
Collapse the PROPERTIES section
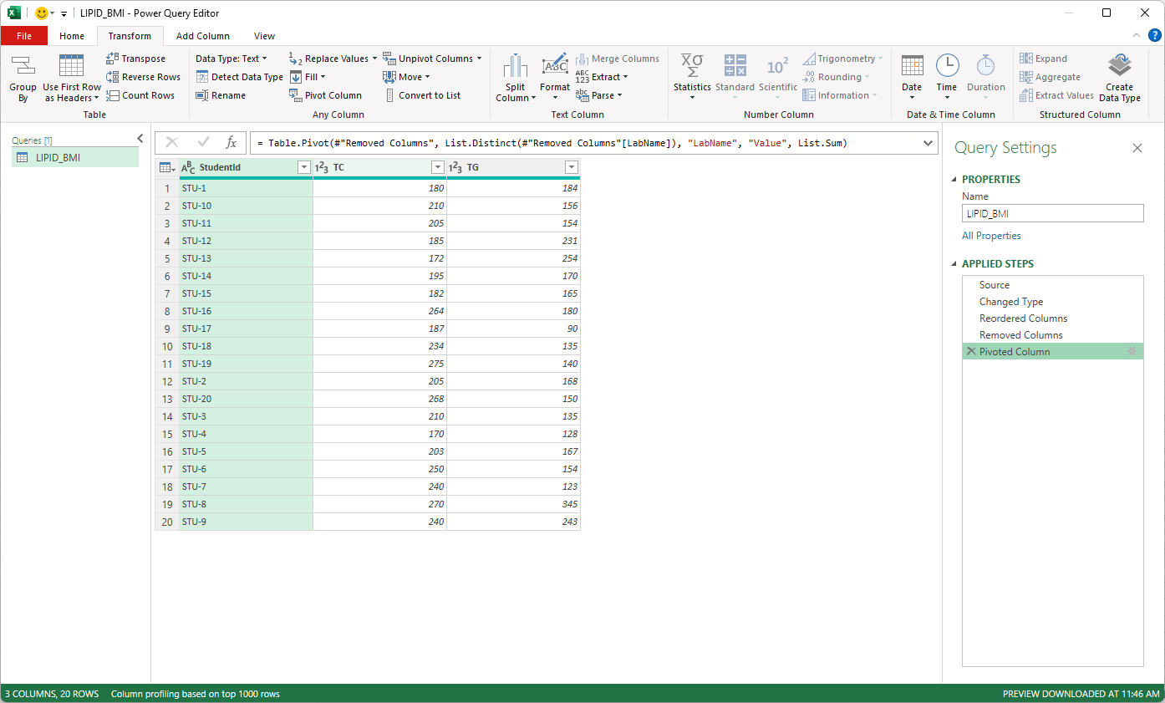click(x=955, y=180)
